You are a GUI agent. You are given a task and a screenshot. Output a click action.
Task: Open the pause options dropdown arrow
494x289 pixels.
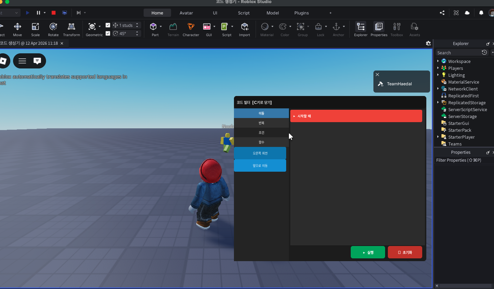(45, 13)
